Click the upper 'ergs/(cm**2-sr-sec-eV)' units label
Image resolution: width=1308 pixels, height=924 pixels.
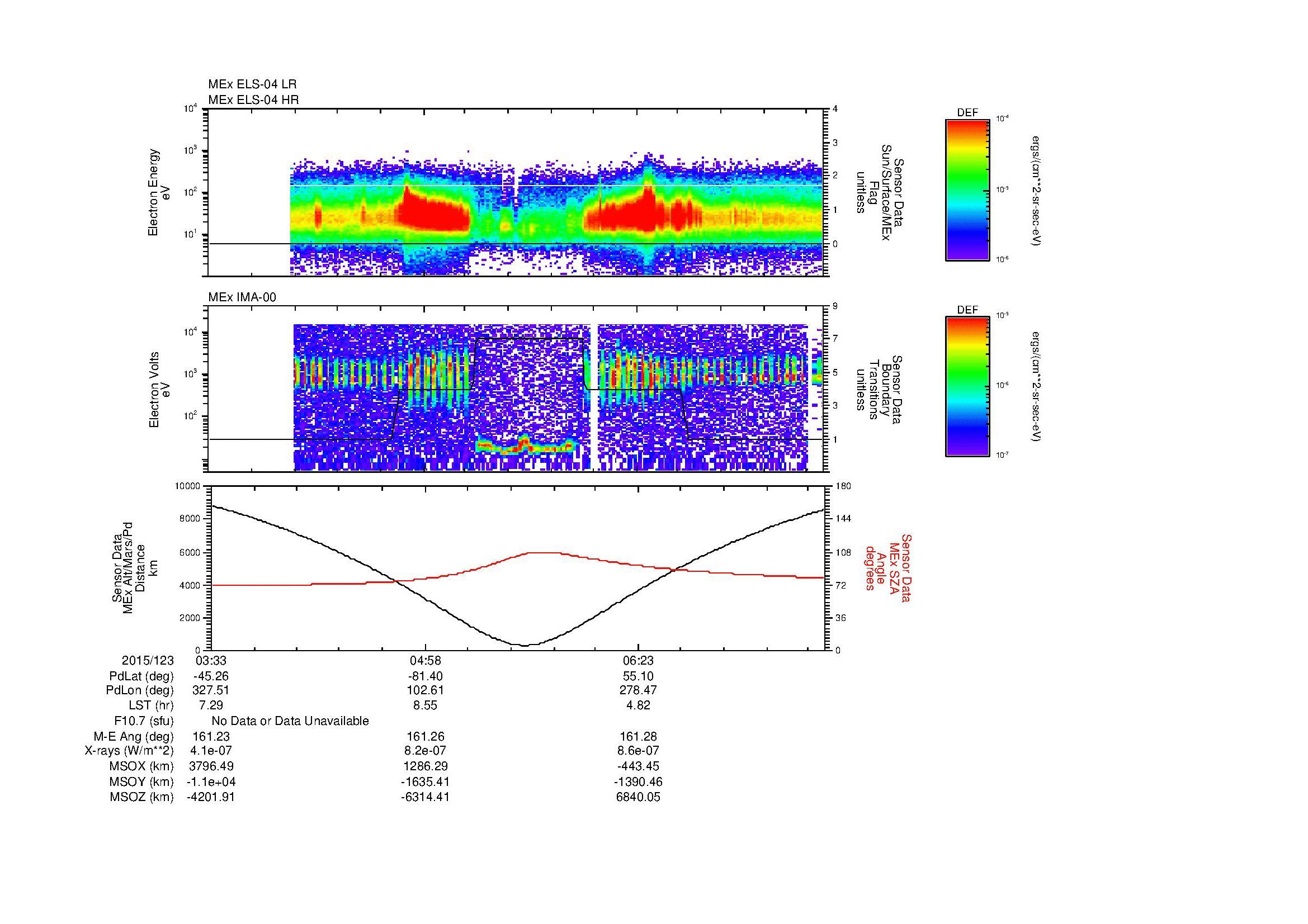[1037, 191]
